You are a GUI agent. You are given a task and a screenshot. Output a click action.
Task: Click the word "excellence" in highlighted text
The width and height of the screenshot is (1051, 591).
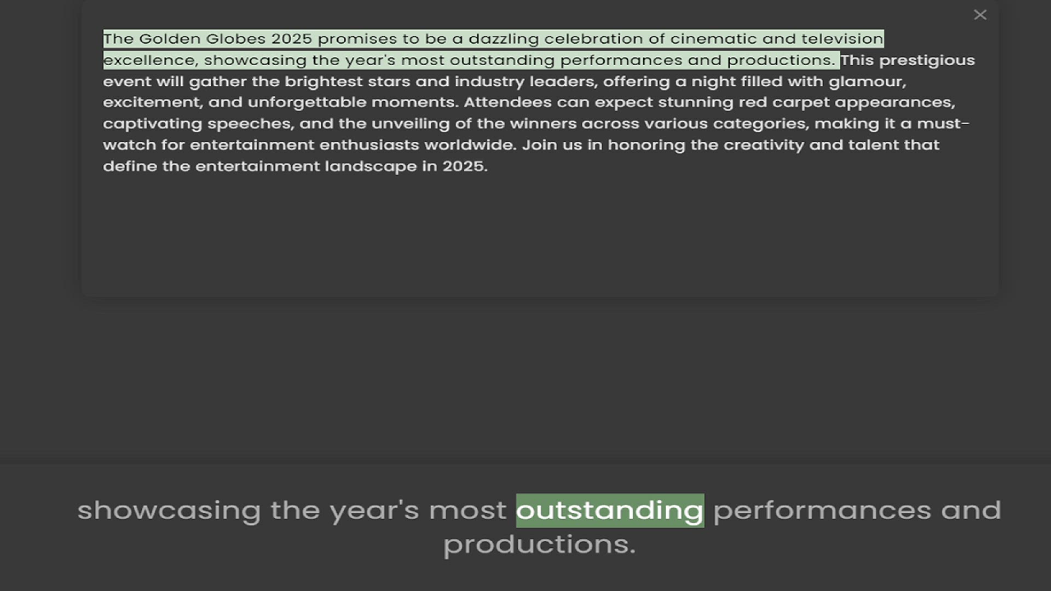click(150, 60)
